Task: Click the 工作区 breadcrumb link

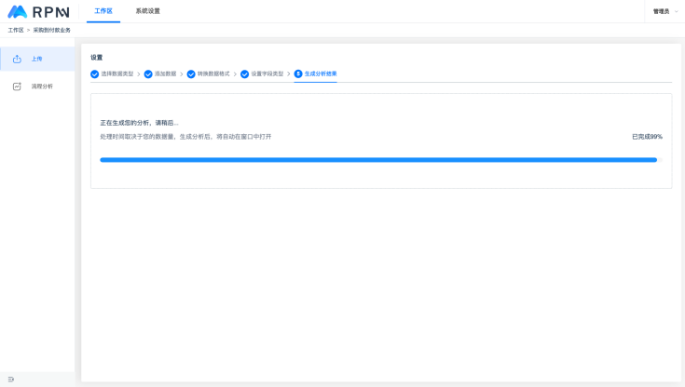Action: click(x=16, y=31)
